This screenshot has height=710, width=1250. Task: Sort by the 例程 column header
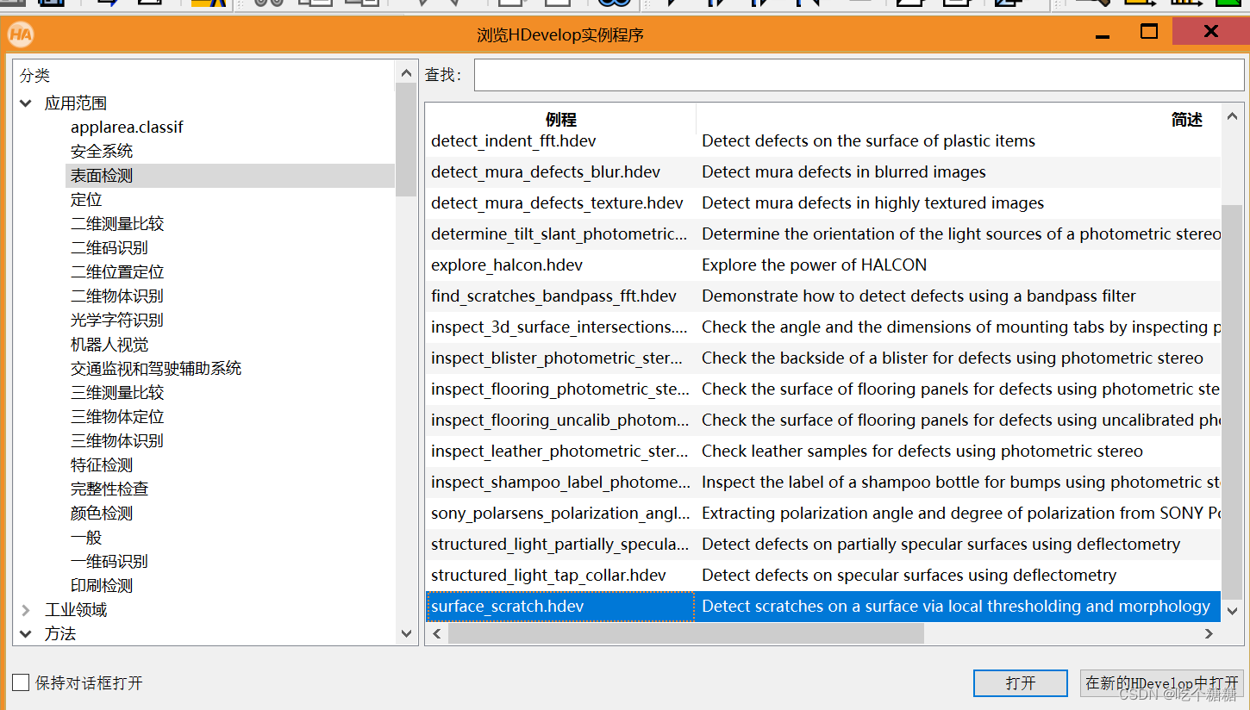click(561, 120)
